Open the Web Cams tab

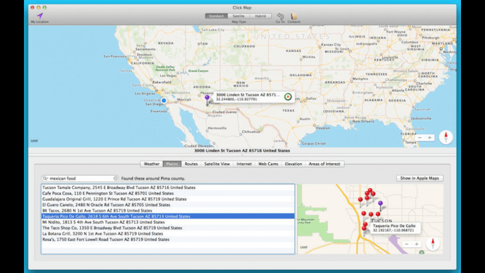pyautogui.click(x=268, y=164)
